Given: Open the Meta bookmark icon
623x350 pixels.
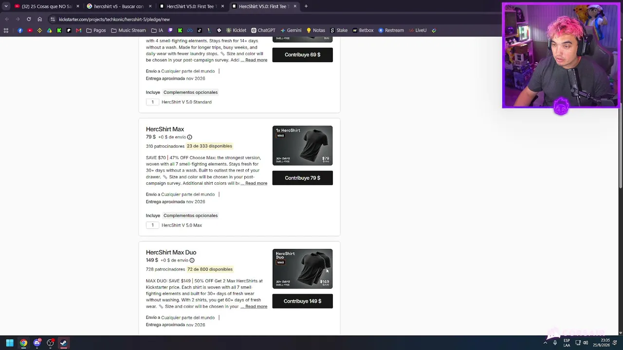Looking at the screenshot, I should point(190,30).
